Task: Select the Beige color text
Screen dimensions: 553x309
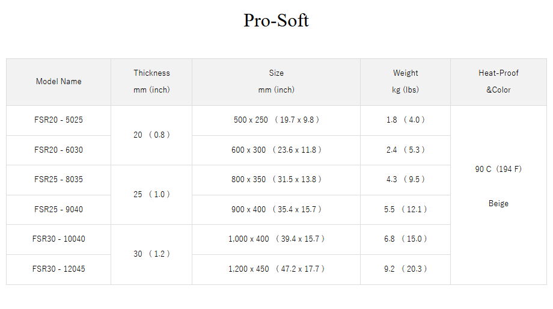Action: pos(498,204)
